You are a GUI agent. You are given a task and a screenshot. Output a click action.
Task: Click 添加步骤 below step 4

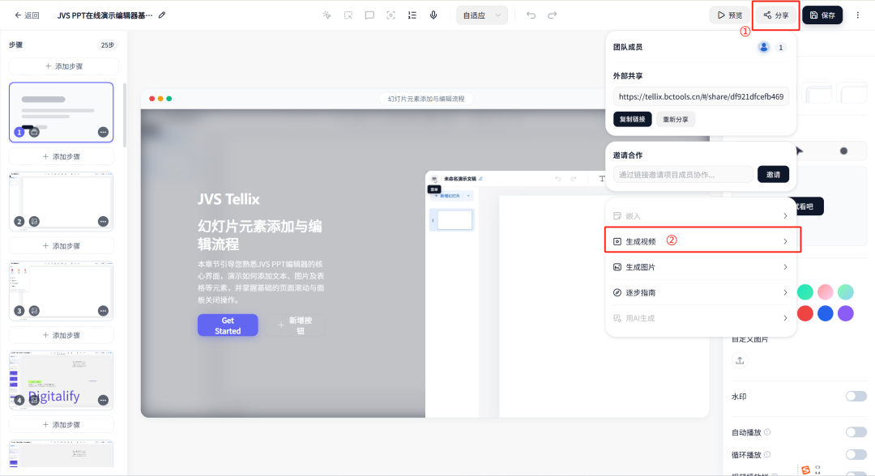62,425
